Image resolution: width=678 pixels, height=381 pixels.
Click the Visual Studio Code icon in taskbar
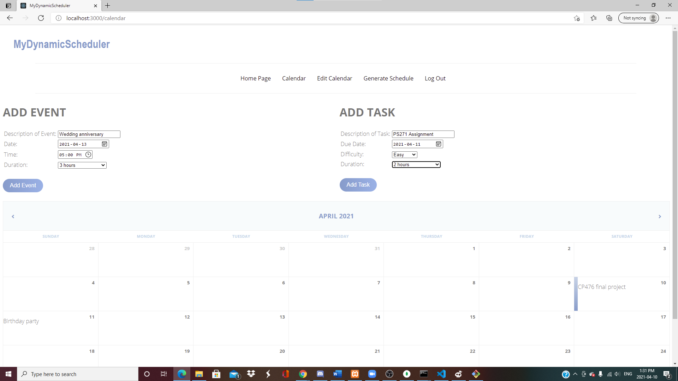point(441,374)
